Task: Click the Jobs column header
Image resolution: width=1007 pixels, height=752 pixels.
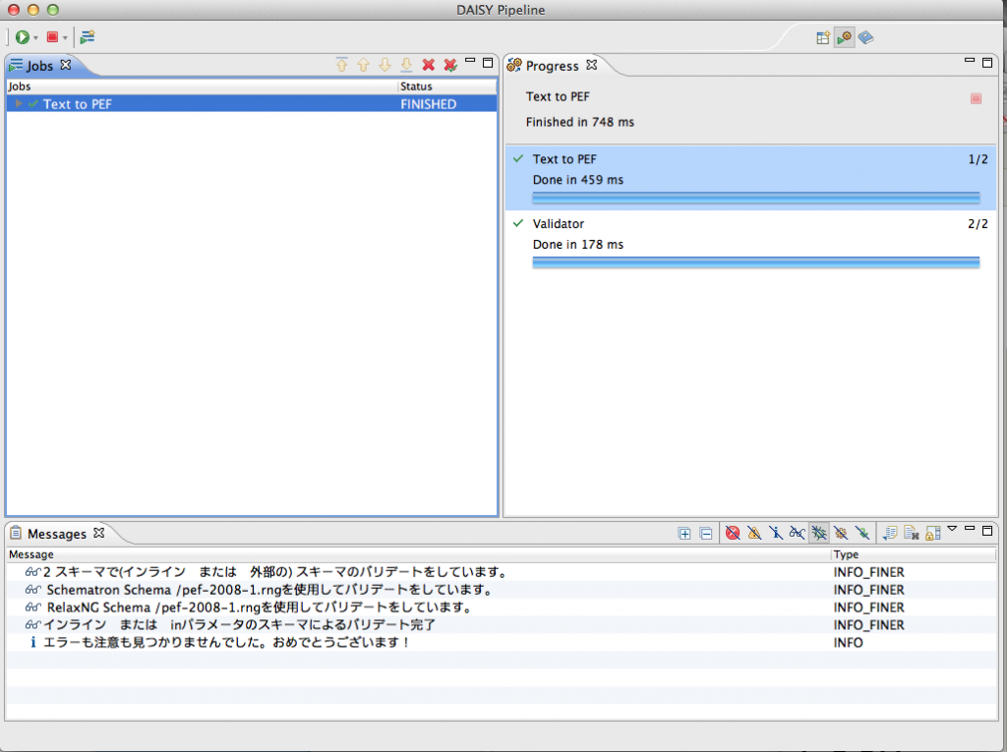Action: point(203,87)
